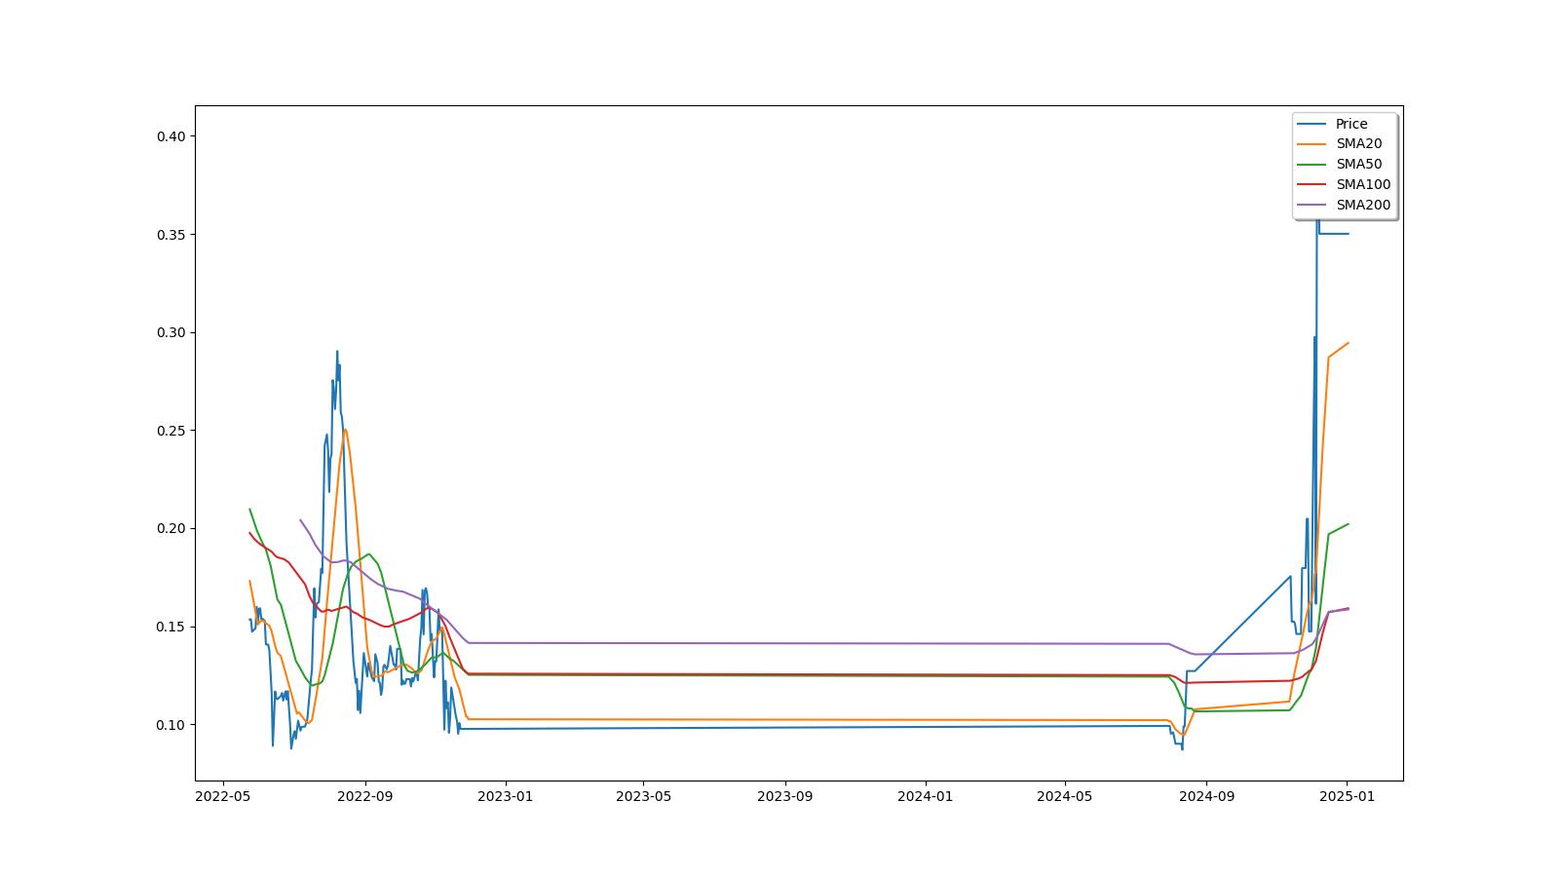Click the 0.30 y-axis label
Screen dimensions: 1559x877
coord(171,332)
